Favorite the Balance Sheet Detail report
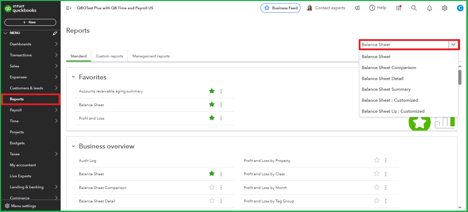The width and height of the screenshot is (468, 212). point(212,201)
